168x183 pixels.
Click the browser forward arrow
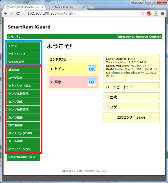click(12, 13)
